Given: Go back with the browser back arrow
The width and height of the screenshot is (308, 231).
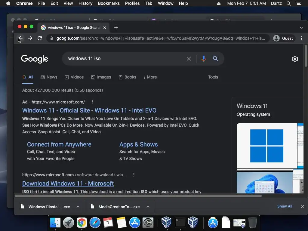Looking at the screenshot, I should (x=20, y=38).
